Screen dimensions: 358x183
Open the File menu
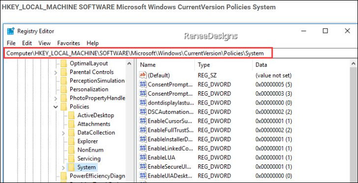11,43
